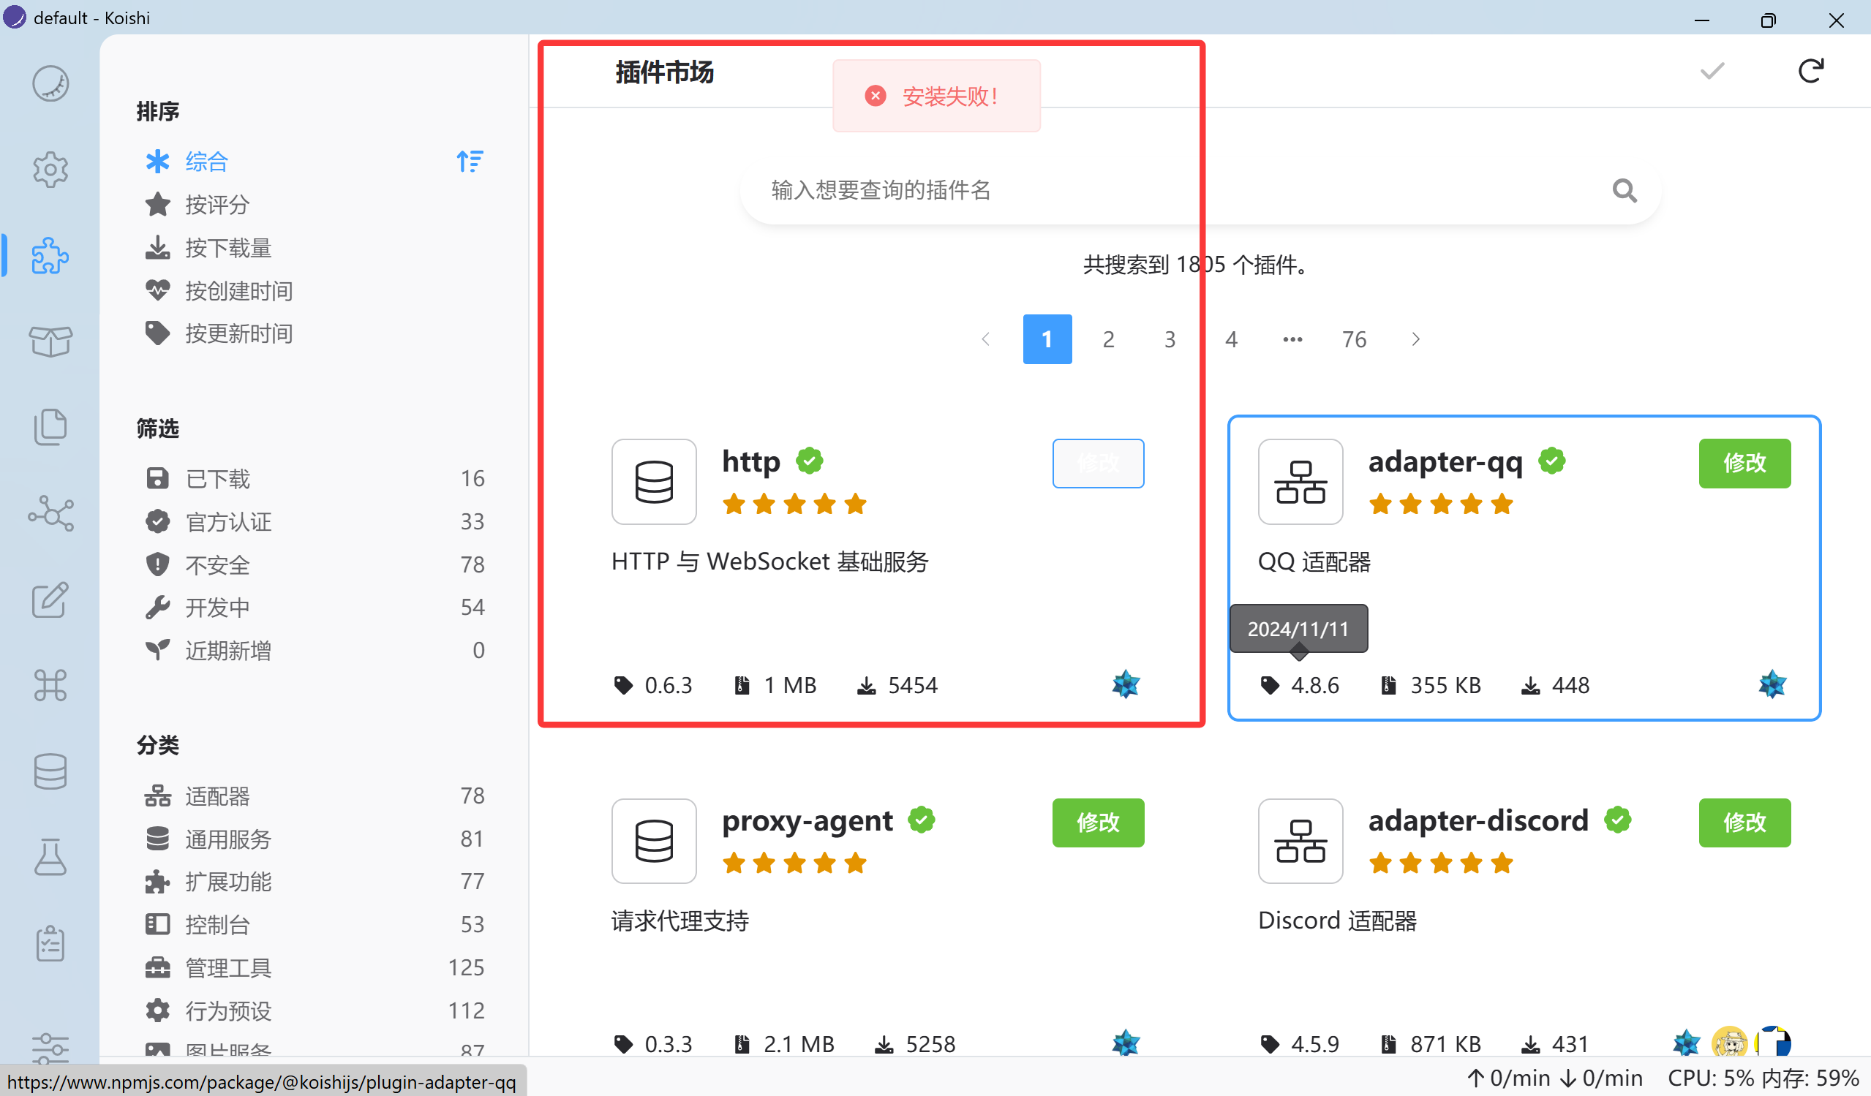The height and width of the screenshot is (1096, 1871).
Task: Select page 1 of plugins
Action: (1047, 339)
